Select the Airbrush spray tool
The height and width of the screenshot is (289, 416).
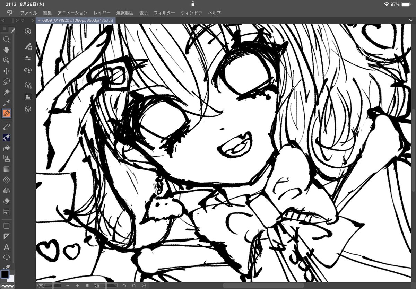pyautogui.click(x=6, y=159)
